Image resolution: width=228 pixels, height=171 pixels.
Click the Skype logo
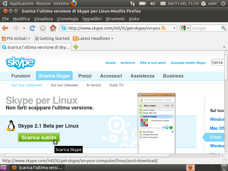coord(21,62)
